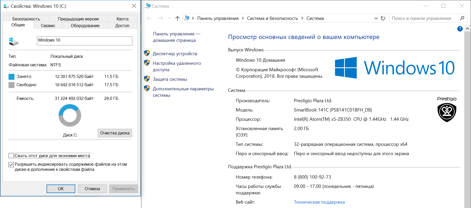The width and height of the screenshot is (471, 208).
Task: Click OK in properties dialog
Action: tap(61, 189)
